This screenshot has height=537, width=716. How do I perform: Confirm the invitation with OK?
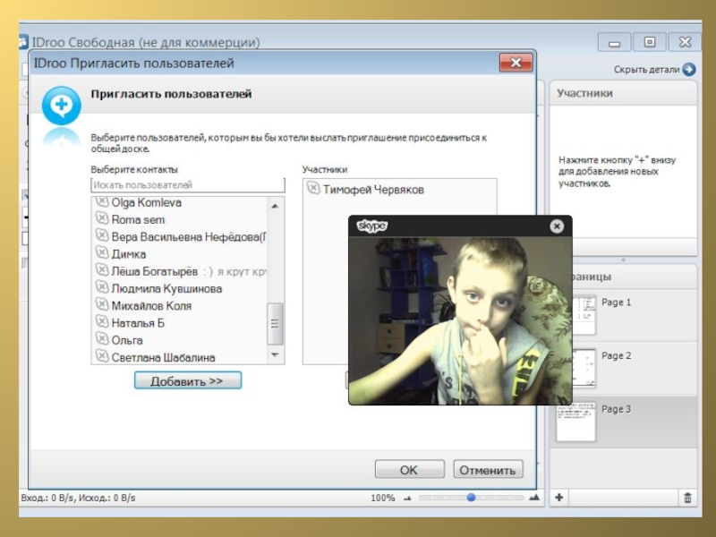(x=409, y=470)
